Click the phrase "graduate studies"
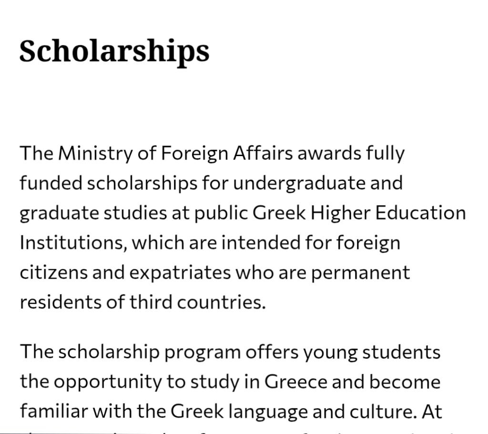 click(93, 213)
